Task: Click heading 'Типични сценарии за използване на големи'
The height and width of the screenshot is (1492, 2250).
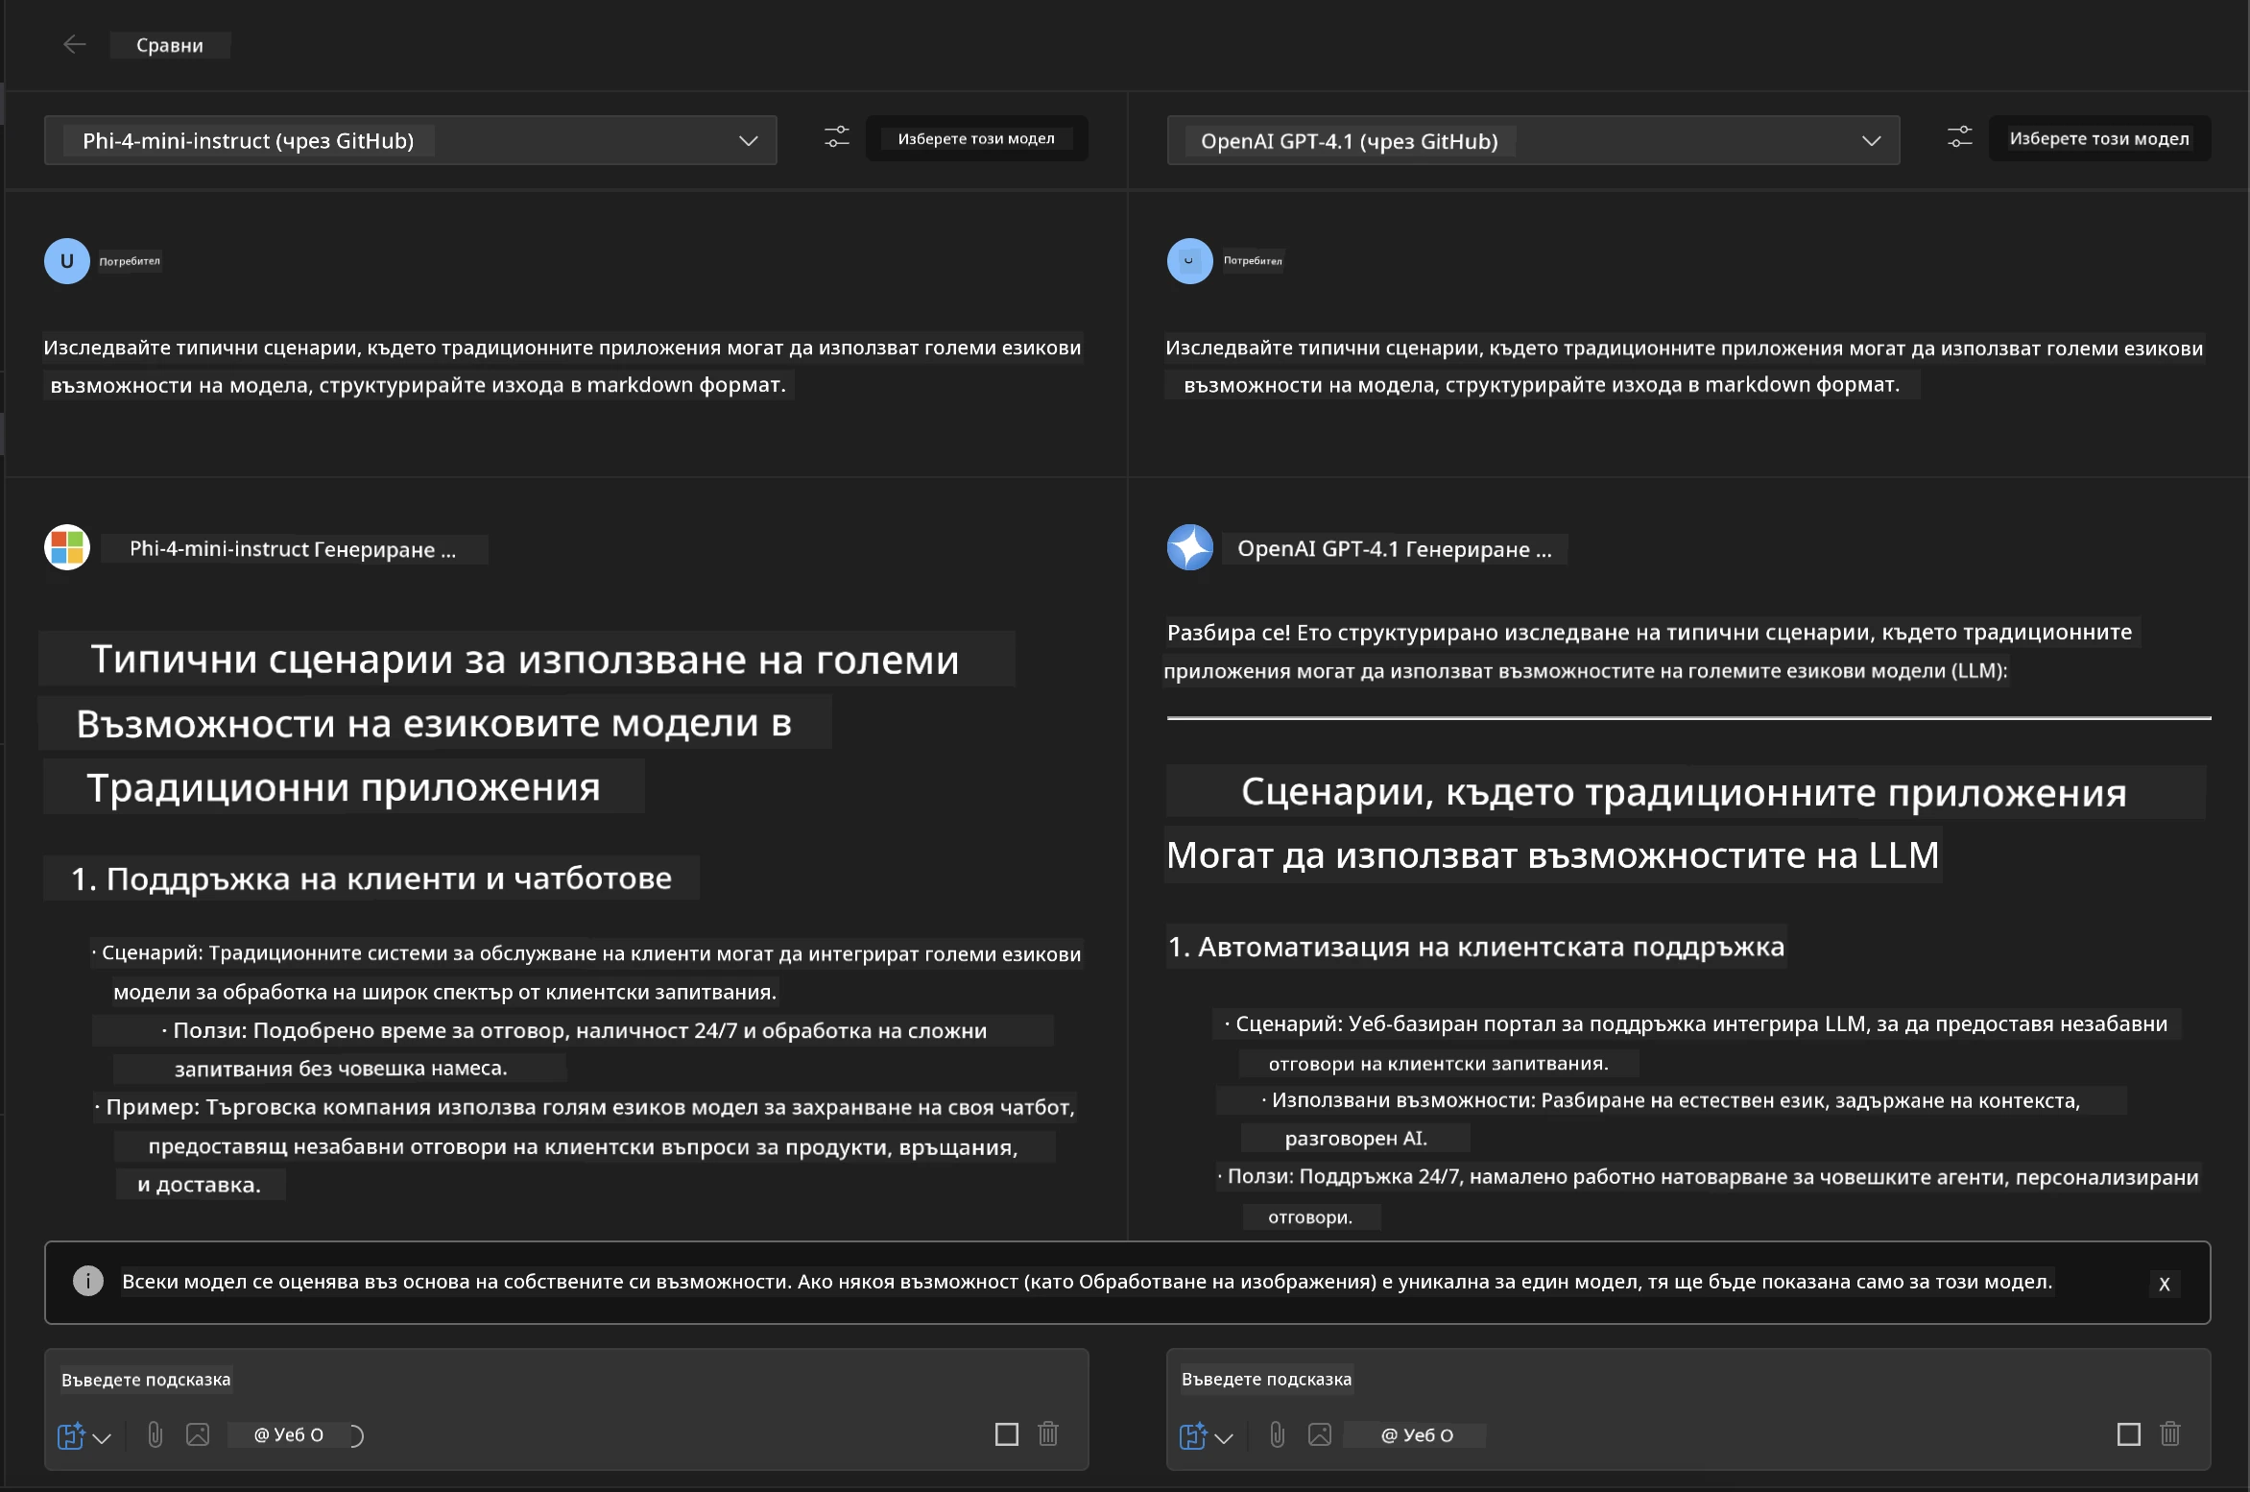Action: coord(525,660)
